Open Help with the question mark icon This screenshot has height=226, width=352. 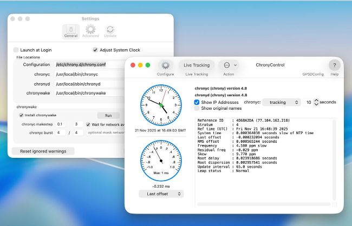click(x=334, y=65)
